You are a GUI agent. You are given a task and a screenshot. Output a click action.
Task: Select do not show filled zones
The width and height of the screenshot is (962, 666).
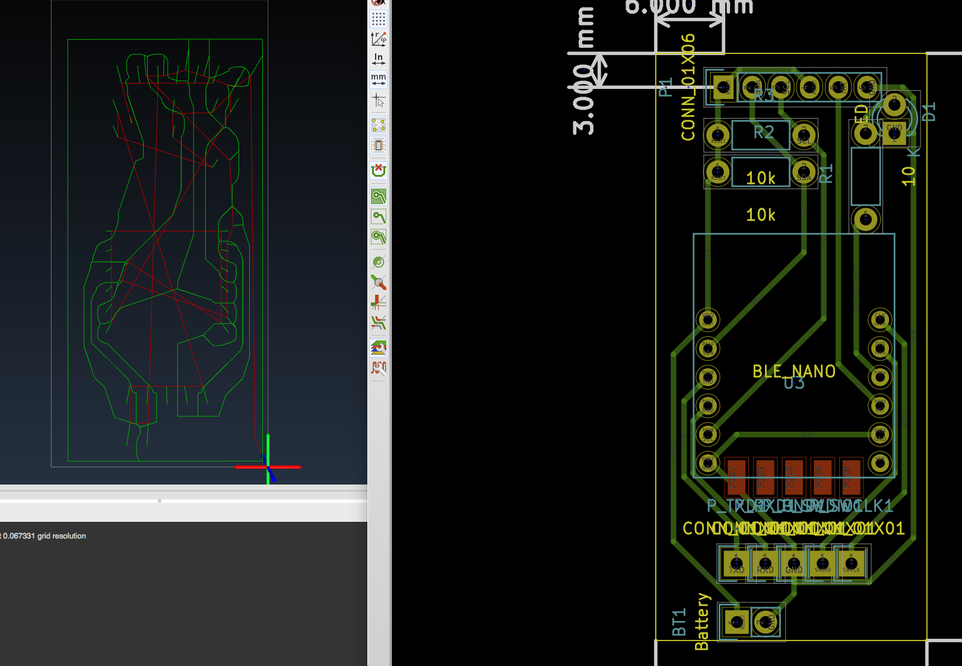(x=379, y=216)
